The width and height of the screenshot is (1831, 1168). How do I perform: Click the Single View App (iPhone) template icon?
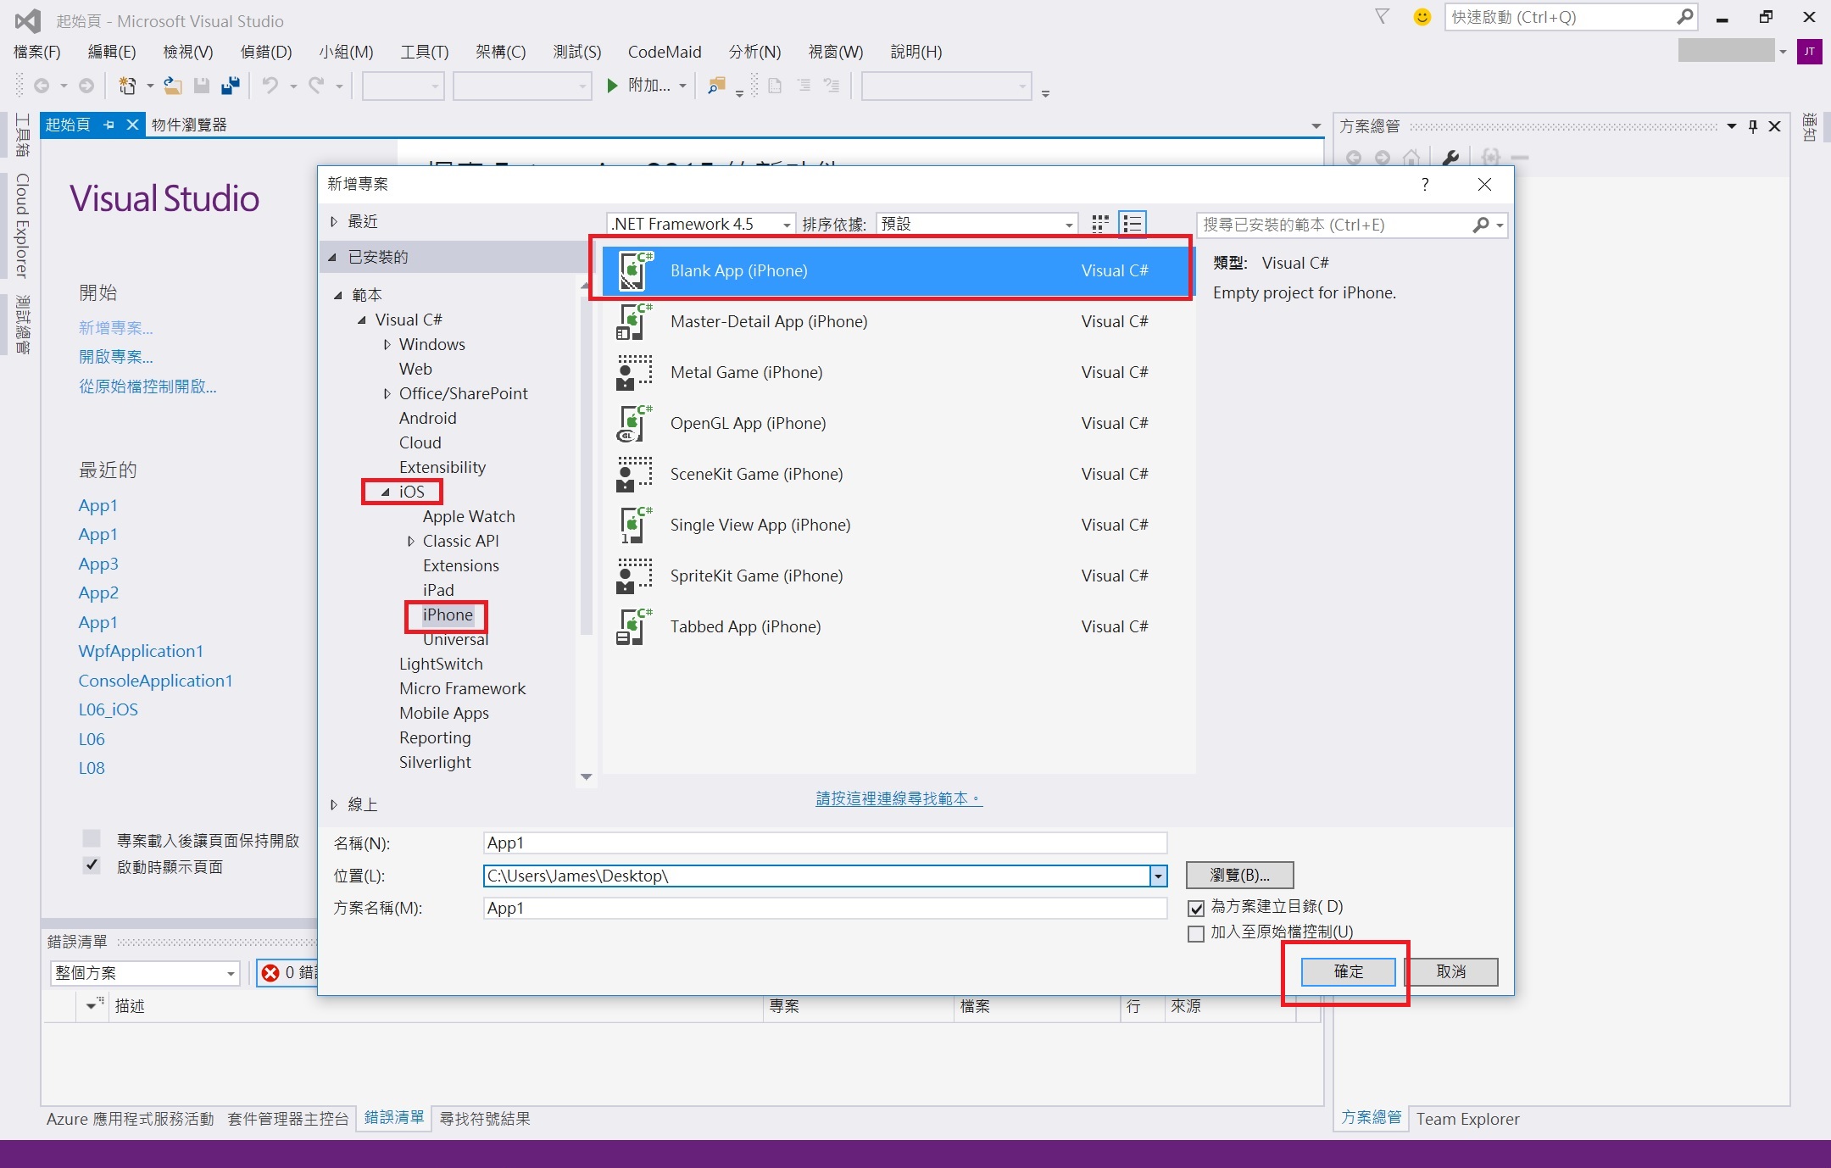pos(635,525)
